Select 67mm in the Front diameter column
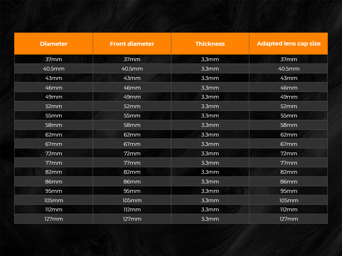The image size is (342, 256). 132,144
